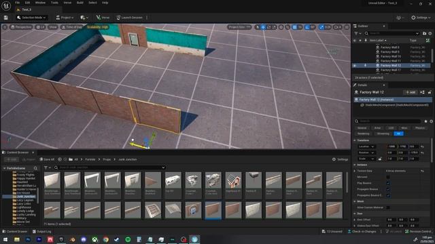This screenshot has width=435, height=244.
Task: Select the All filter in Details
Action: coord(399,134)
